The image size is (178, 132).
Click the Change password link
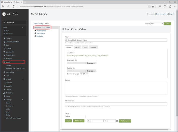click(162, 14)
